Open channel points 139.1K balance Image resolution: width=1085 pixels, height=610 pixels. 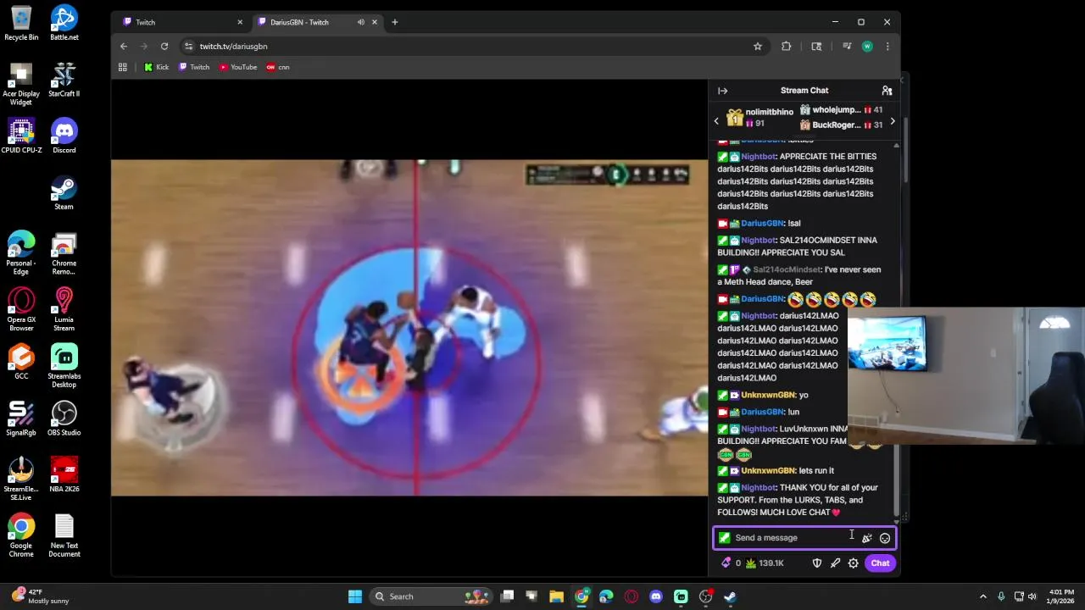(765, 563)
